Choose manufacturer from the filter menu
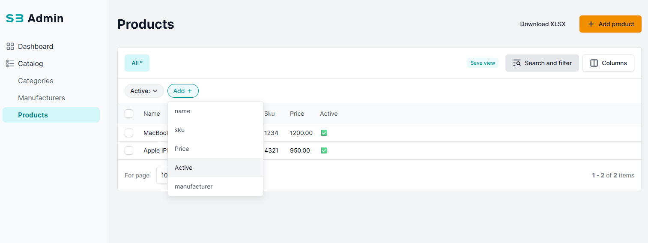The image size is (648, 243). tap(194, 186)
